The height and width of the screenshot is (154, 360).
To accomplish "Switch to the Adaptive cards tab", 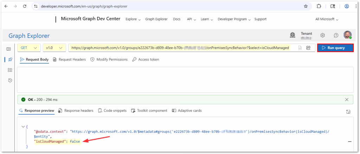I will (x=187, y=110).
